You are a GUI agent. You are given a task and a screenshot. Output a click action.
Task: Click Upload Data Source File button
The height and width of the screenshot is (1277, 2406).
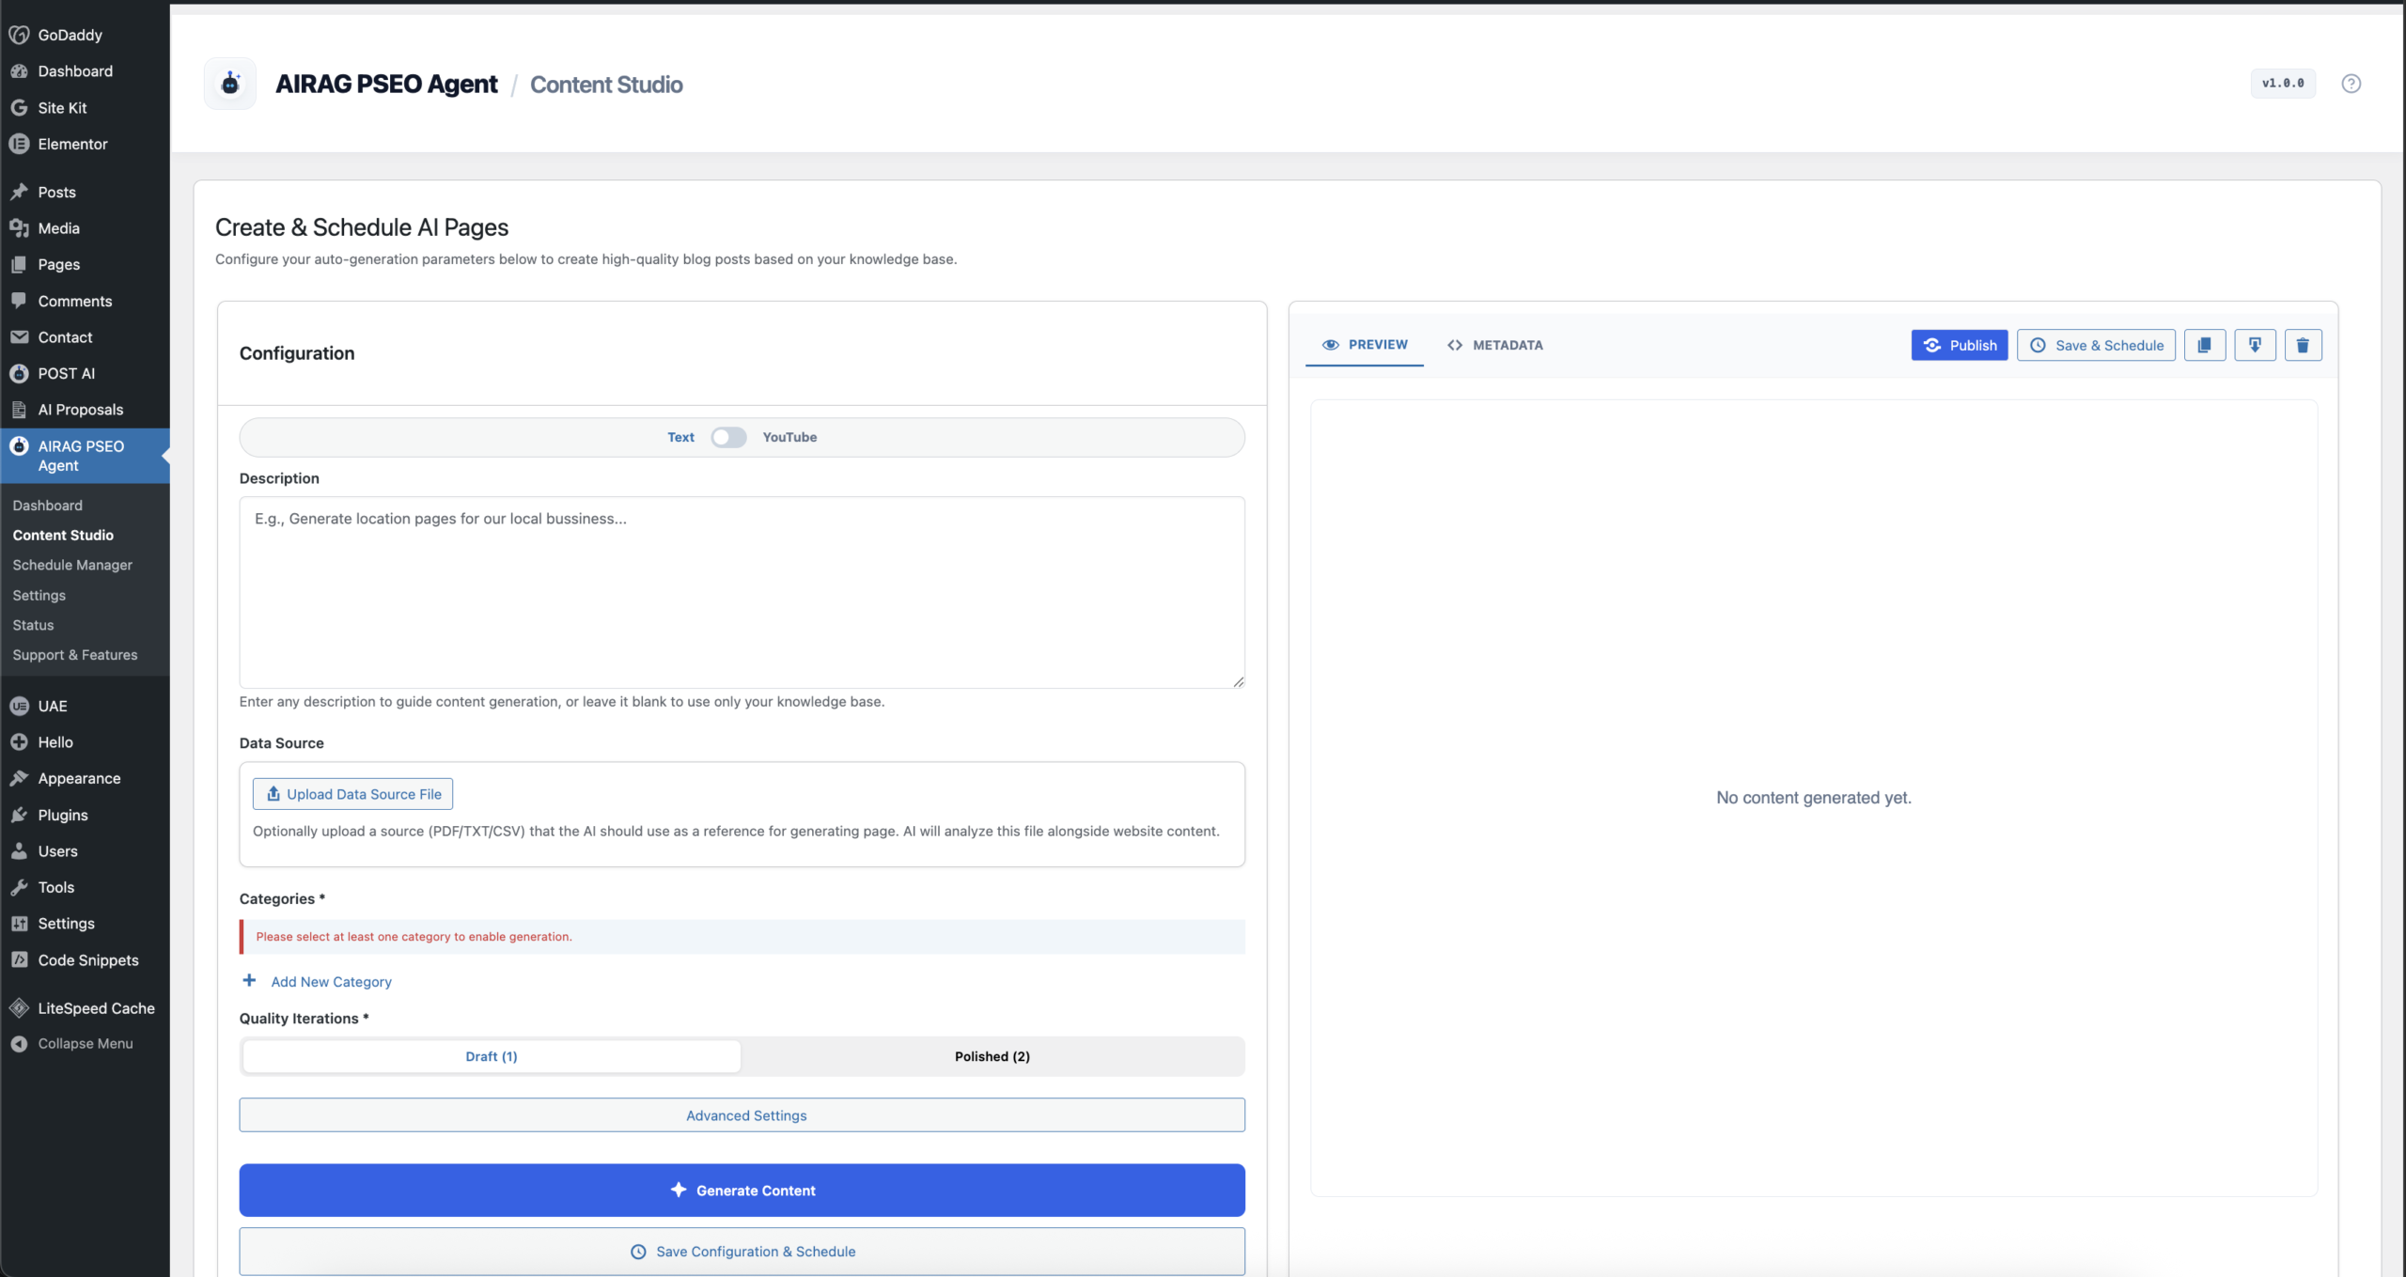[352, 794]
